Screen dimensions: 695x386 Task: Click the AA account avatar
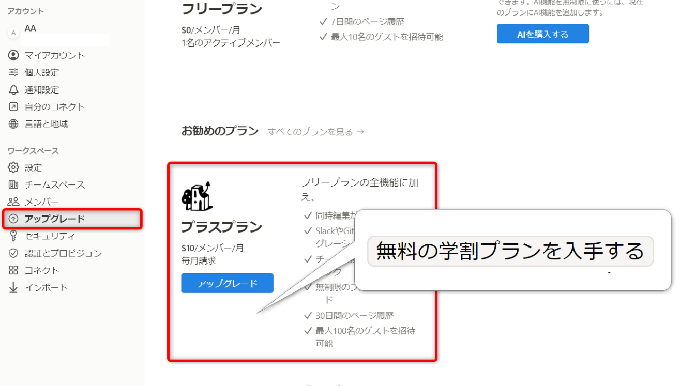click(x=13, y=32)
